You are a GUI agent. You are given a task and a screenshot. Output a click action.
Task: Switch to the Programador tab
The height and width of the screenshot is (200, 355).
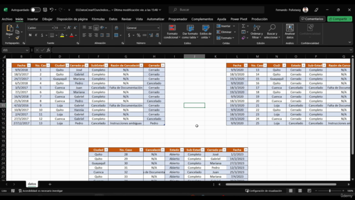(177, 19)
